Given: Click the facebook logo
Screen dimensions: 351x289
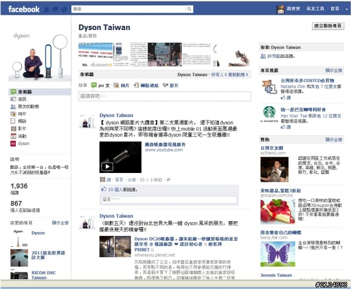Looking at the screenshot, I should click(24, 9).
